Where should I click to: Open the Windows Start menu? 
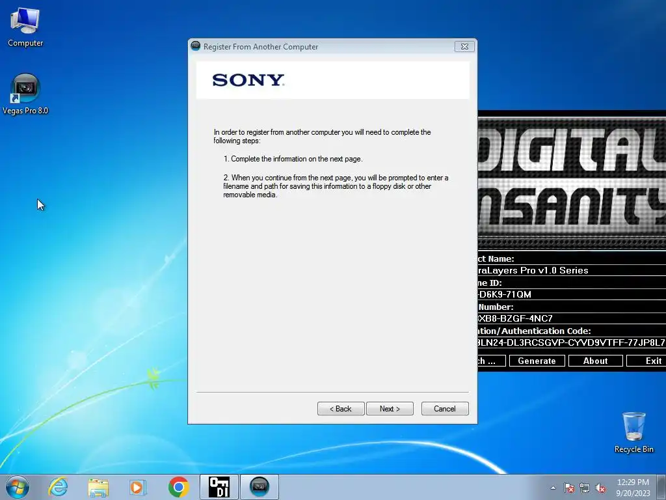point(17,487)
